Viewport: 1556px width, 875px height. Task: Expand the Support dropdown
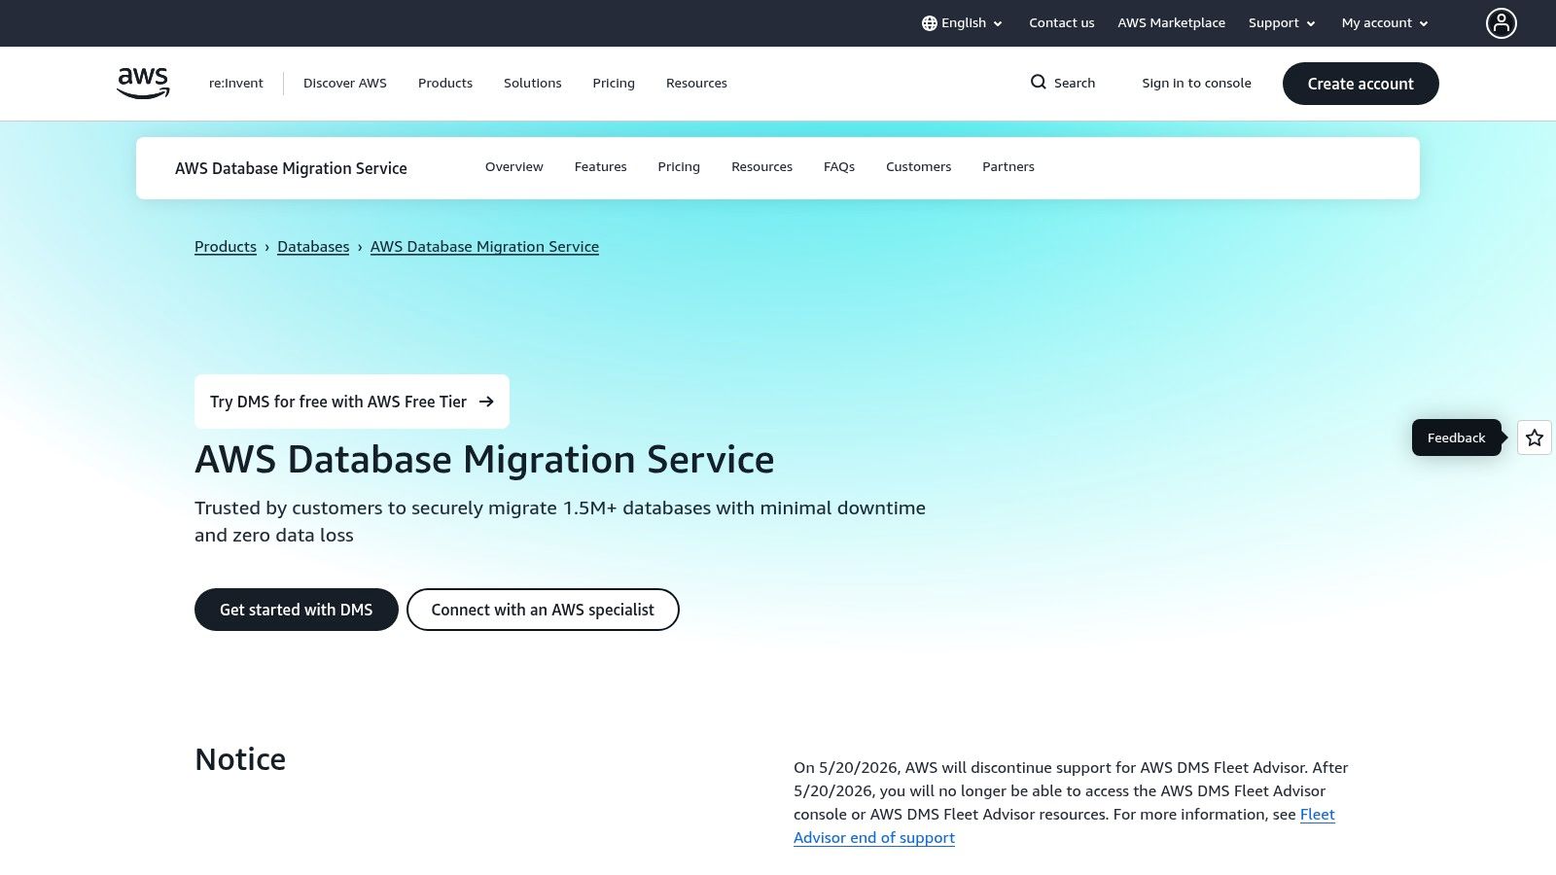click(1280, 22)
